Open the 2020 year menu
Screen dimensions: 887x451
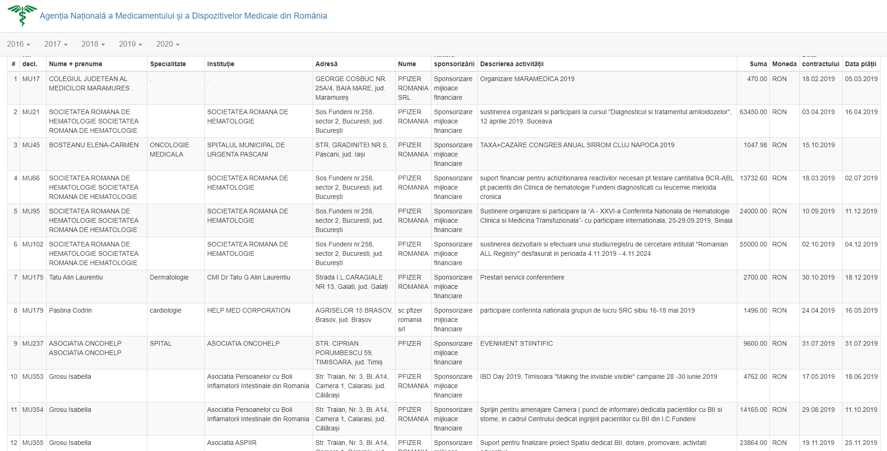(x=168, y=44)
